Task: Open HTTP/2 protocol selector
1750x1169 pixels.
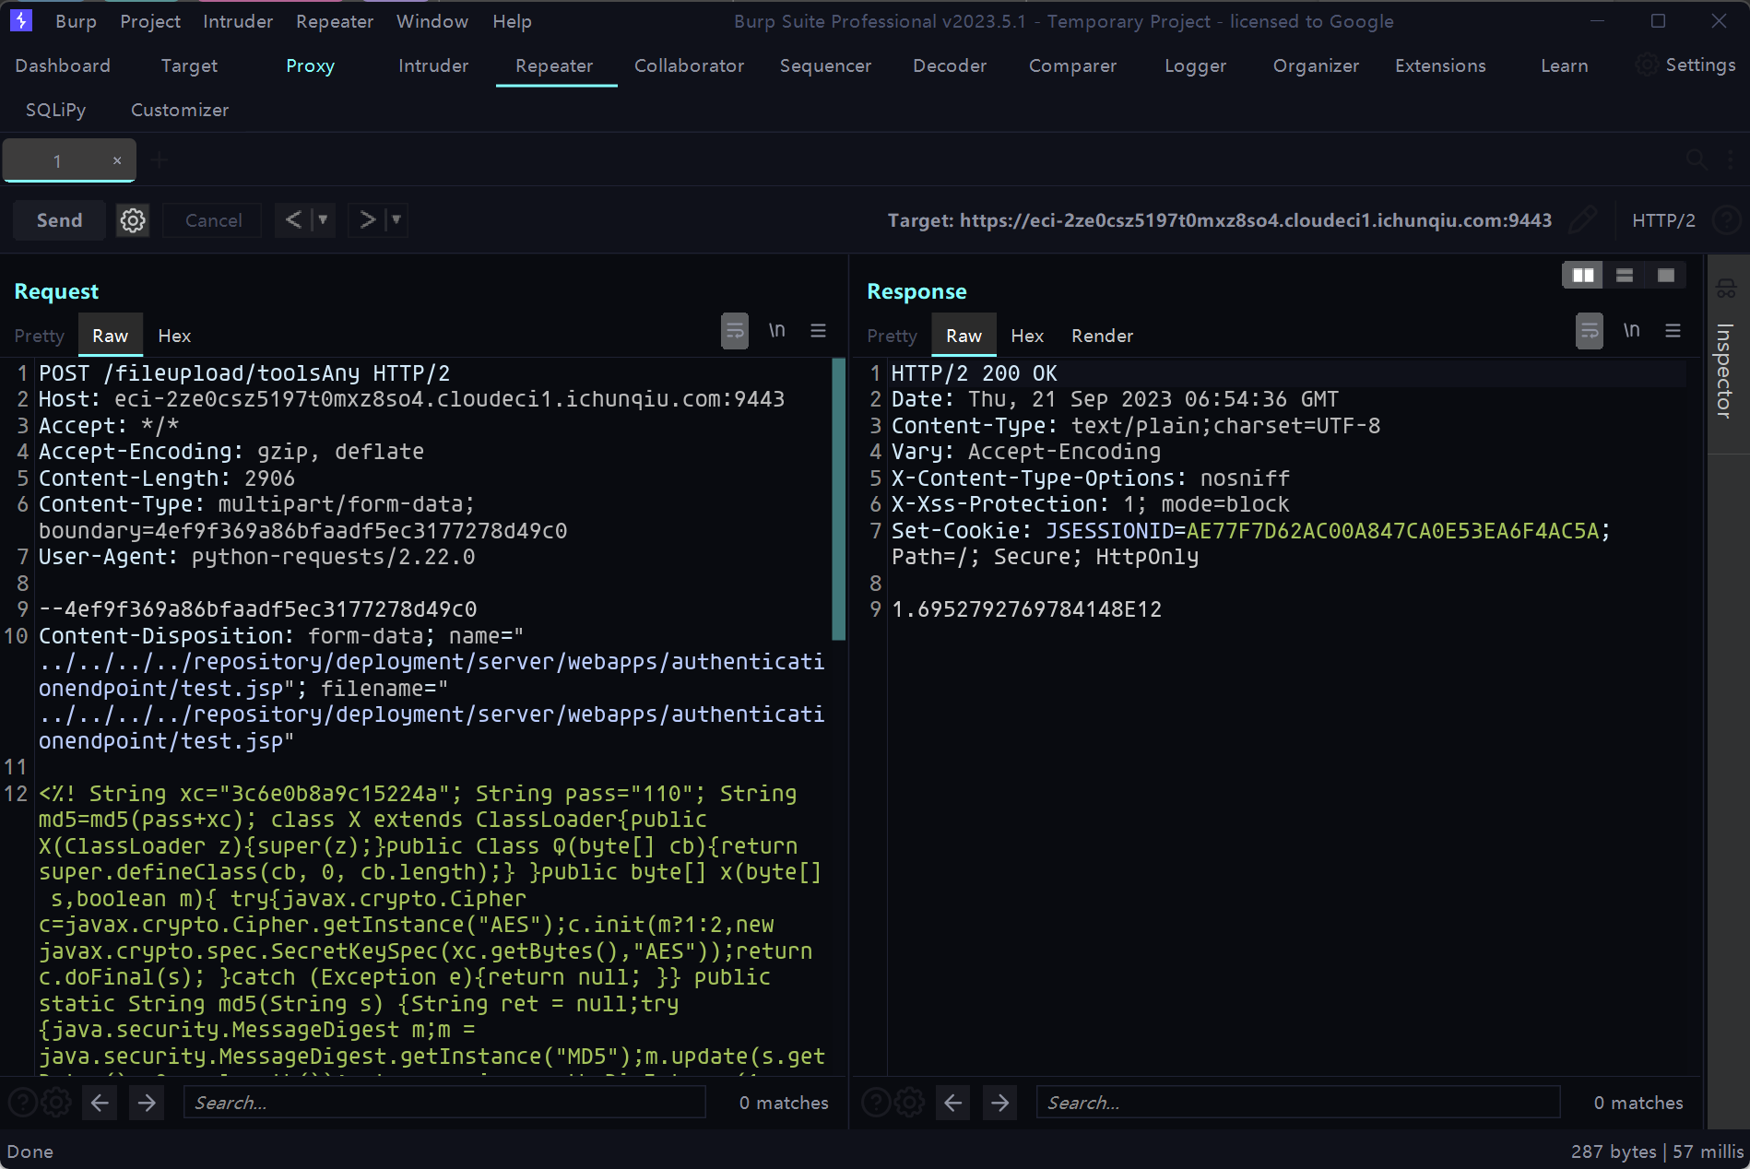Action: pyautogui.click(x=1663, y=220)
